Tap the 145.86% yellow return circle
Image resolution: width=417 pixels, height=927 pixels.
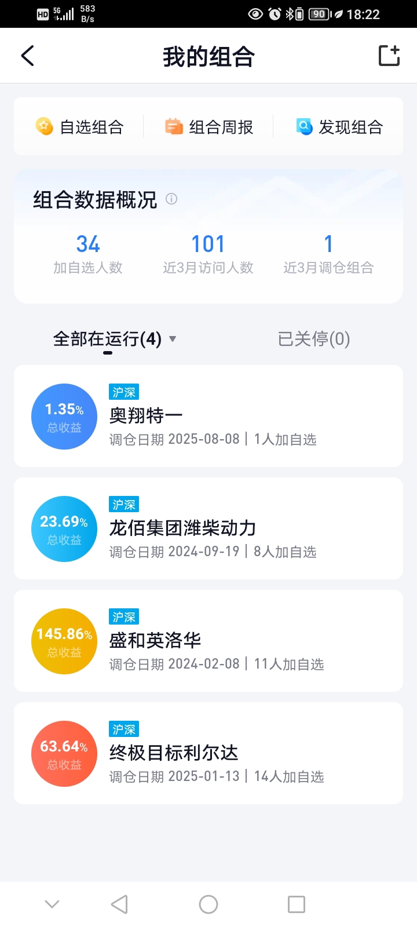[64, 641]
